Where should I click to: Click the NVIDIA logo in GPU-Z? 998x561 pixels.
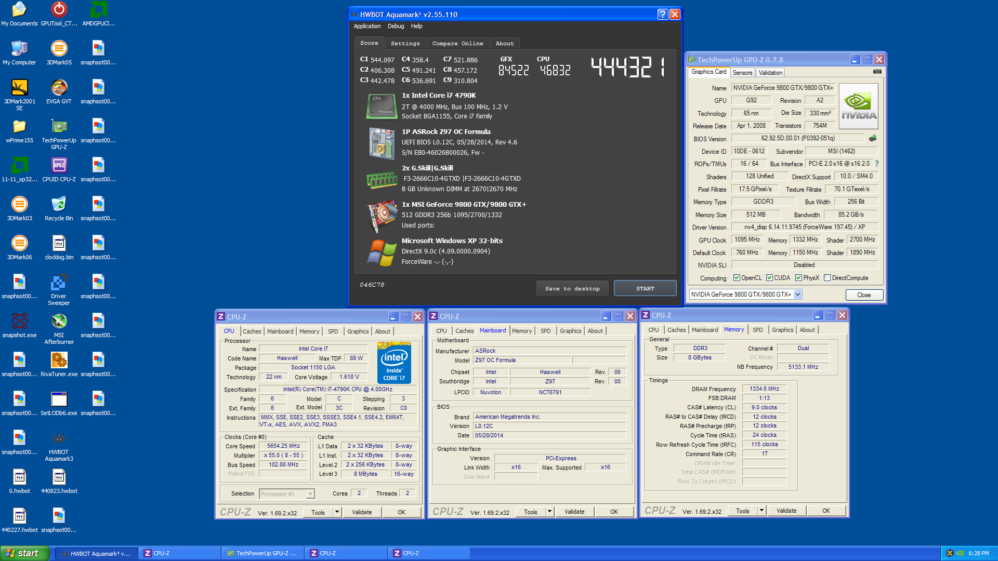[859, 106]
